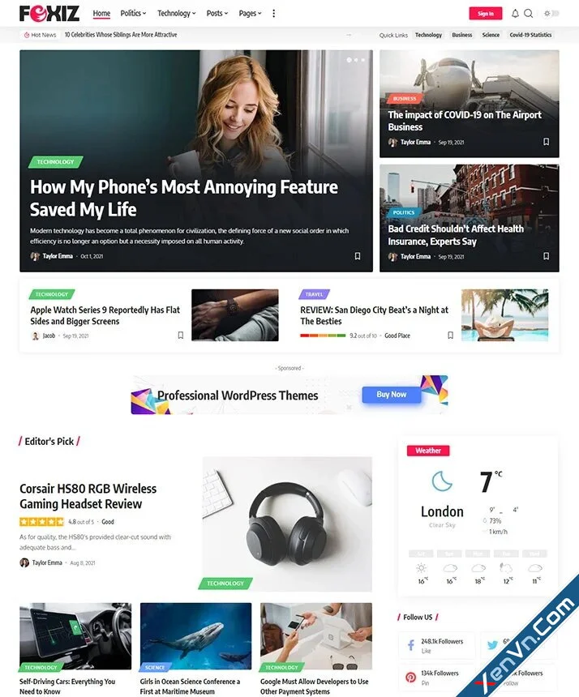
Task: Expand the Technology dropdown menu
Action: pos(177,13)
